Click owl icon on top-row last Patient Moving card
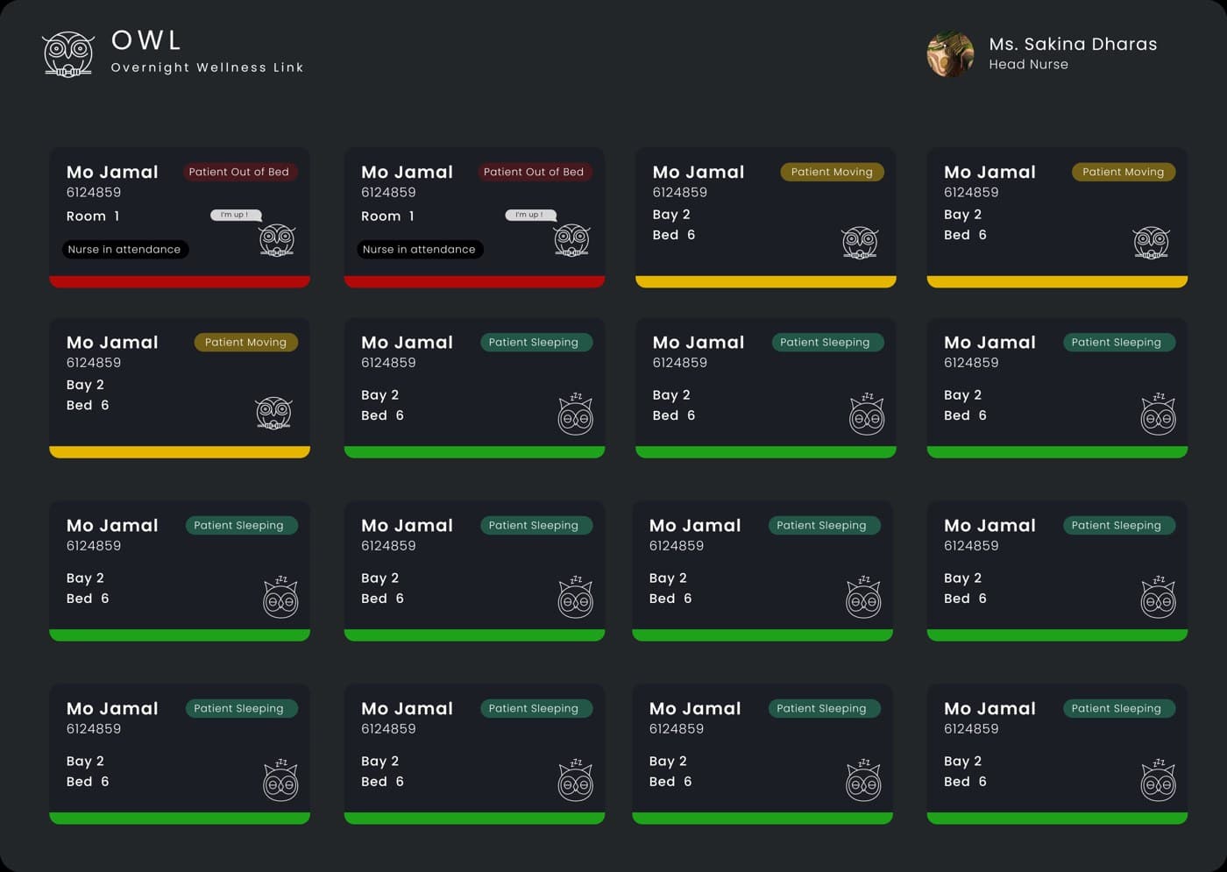 pos(1151,243)
